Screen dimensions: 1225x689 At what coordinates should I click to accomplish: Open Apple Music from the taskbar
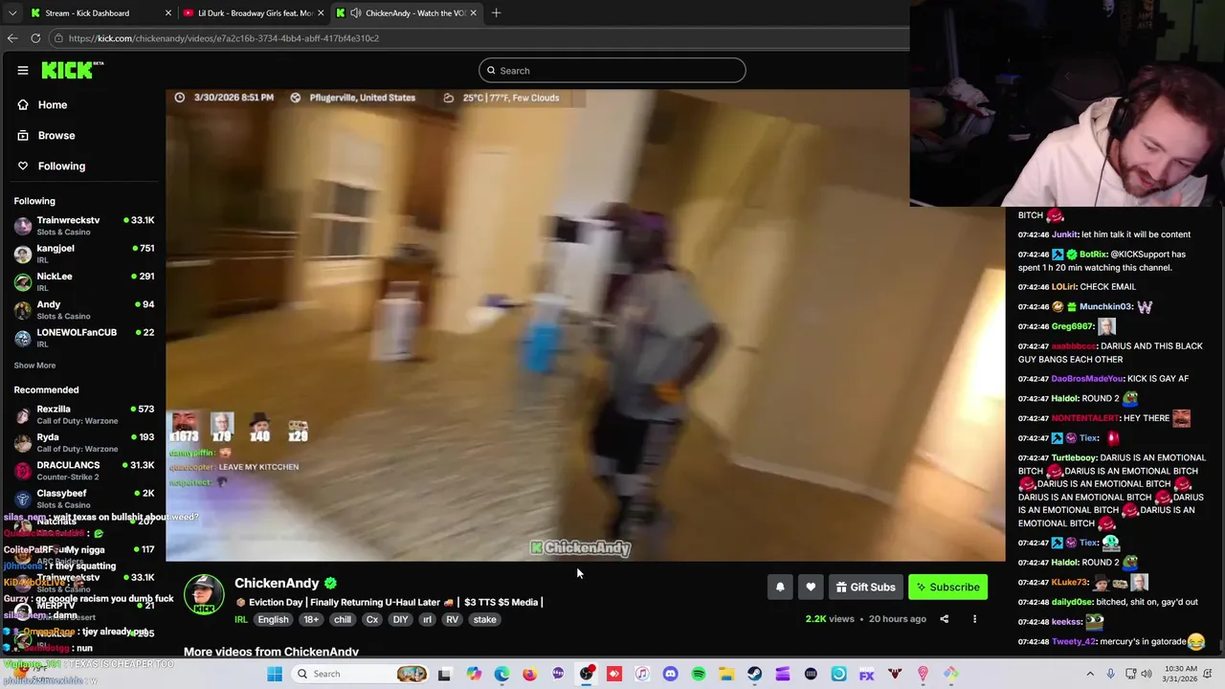[642, 674]
